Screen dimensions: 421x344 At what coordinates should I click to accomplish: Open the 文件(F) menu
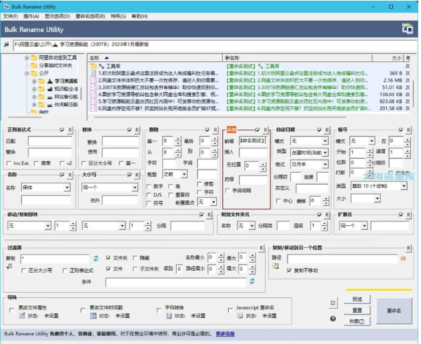click(x=11, y=15)
